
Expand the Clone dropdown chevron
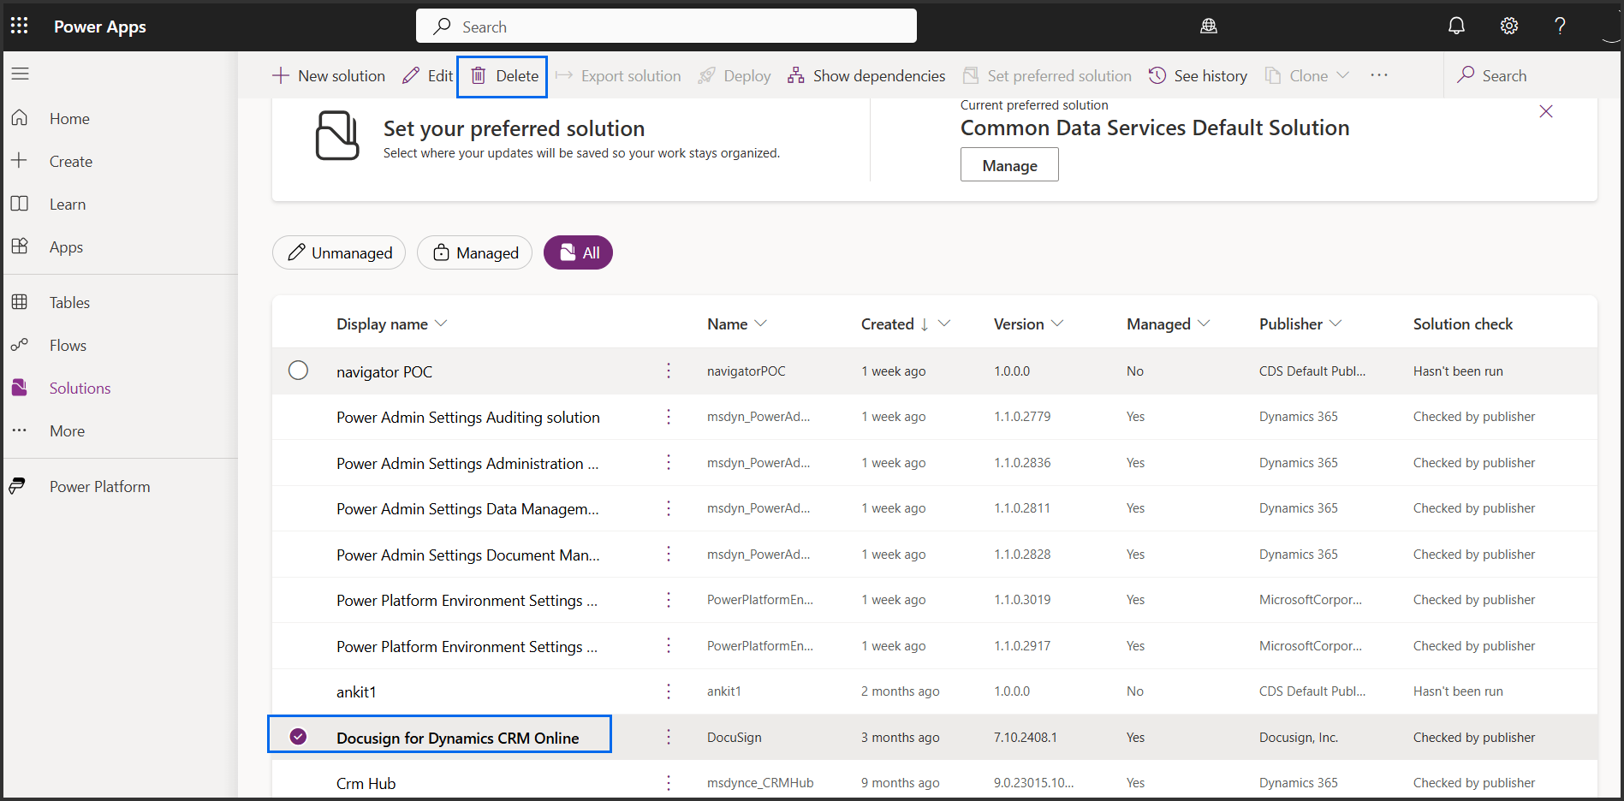tap(1341, 75)
